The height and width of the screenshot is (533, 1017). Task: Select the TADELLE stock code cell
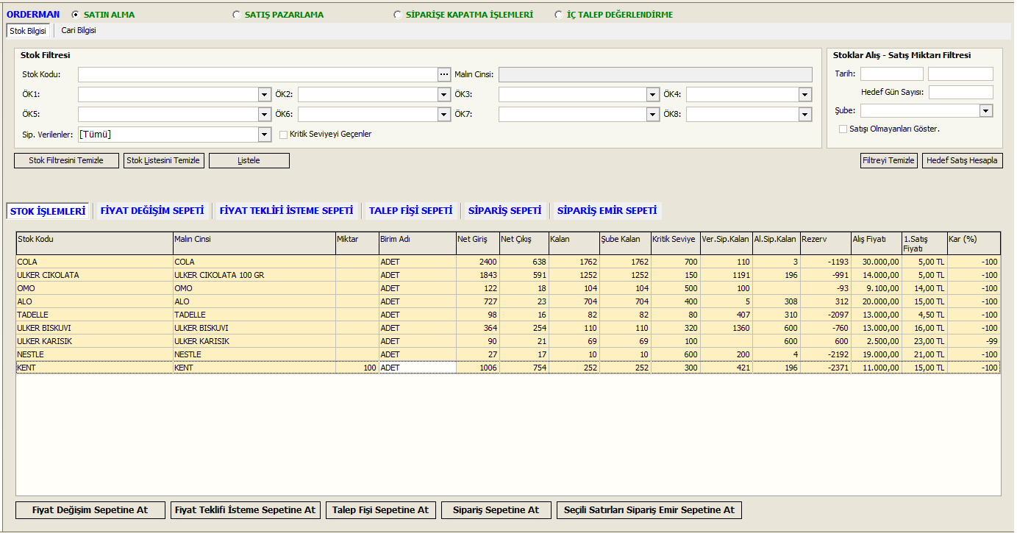(x=94, y=315)
